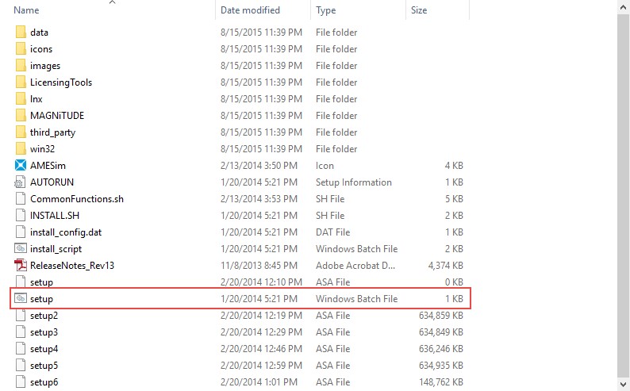Viewport: 630px width, 391px height.
Task: Select the win32 folder icon
Action: 21,149
